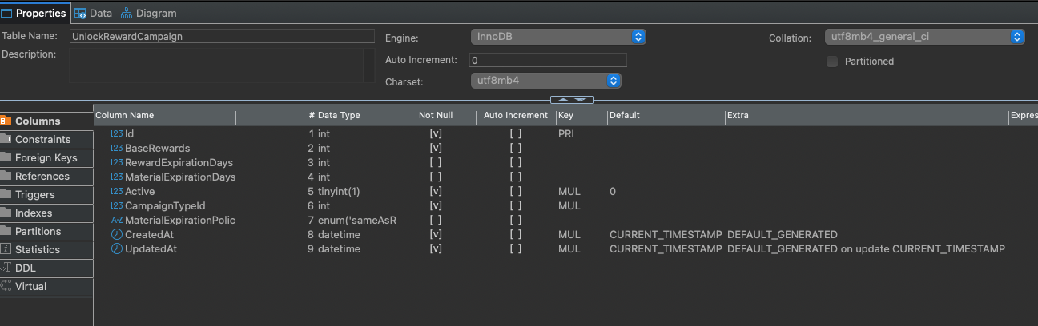Click the Constraints icon in sidebar
The image size is (1038, 326).
click(6, 139)
